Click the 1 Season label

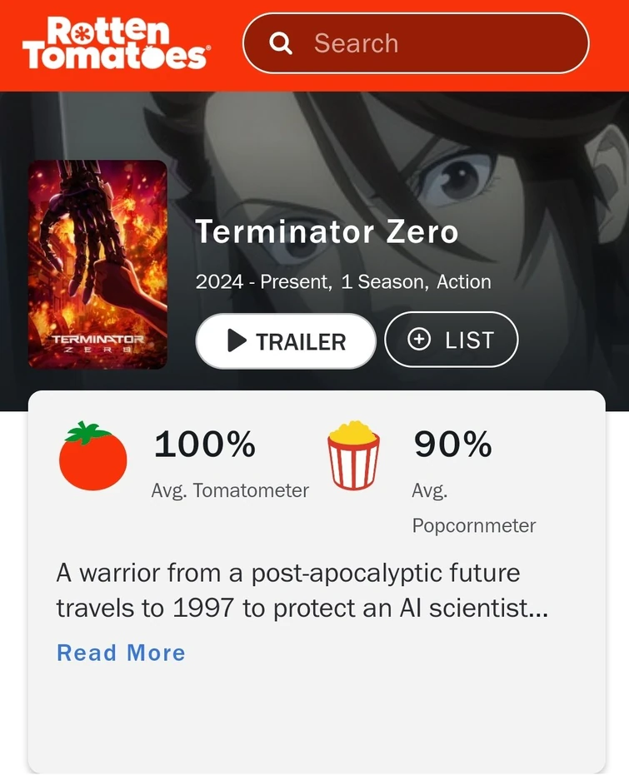coord(382,281)
